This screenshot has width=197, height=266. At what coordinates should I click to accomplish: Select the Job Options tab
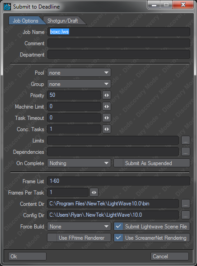[x=26, y=21]
